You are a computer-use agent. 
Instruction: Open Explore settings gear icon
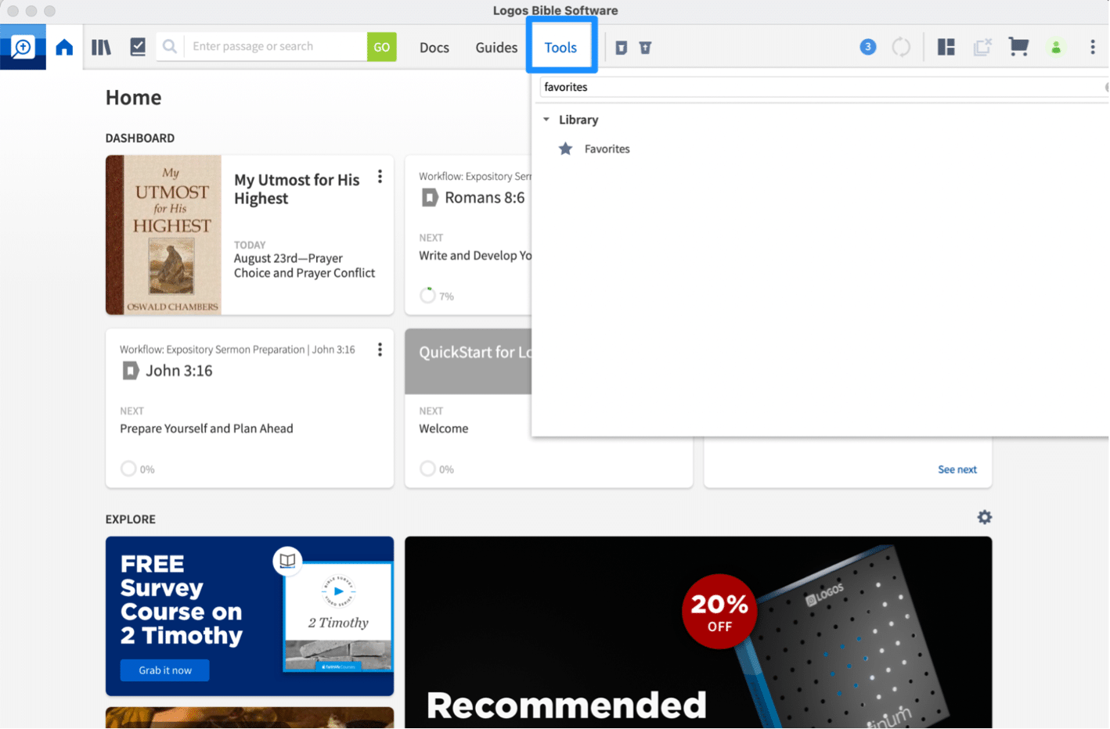984,517
